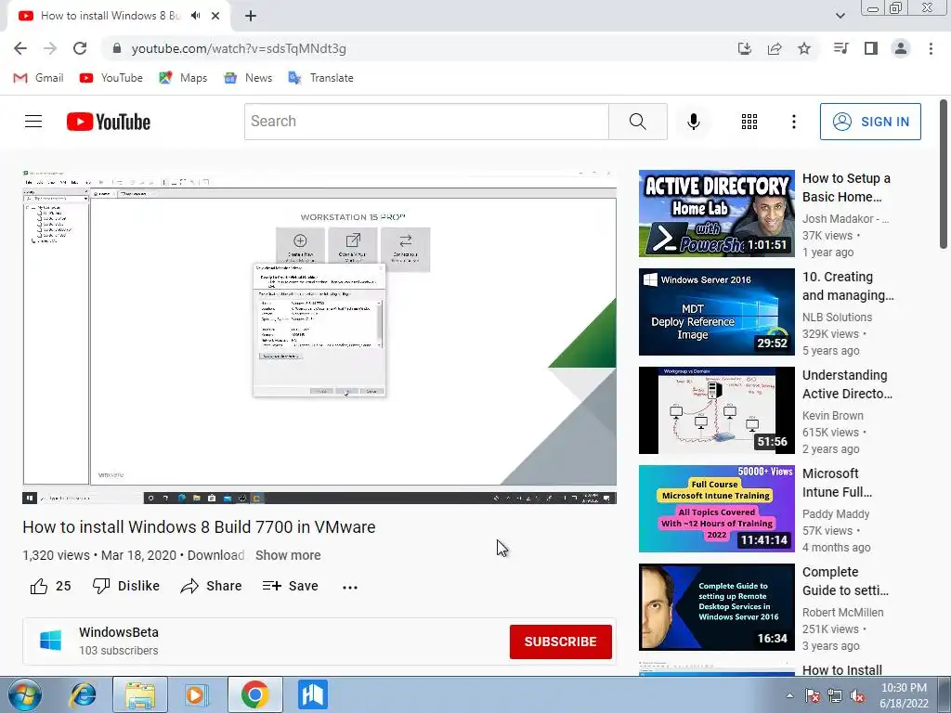
Task: Click the search magnifier button
Action: pyautogui.click(x=637, y=122)
